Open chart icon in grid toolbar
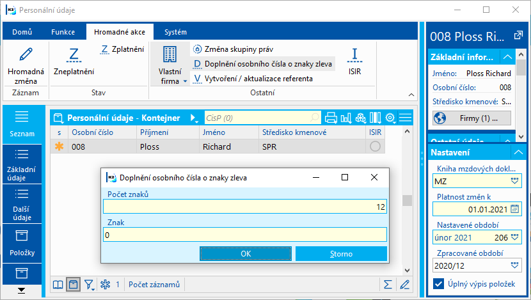 [345, 118]
